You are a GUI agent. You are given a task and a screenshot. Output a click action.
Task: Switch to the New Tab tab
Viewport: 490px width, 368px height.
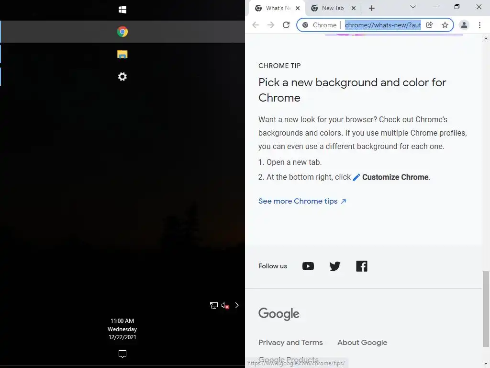tap(333, 8)
